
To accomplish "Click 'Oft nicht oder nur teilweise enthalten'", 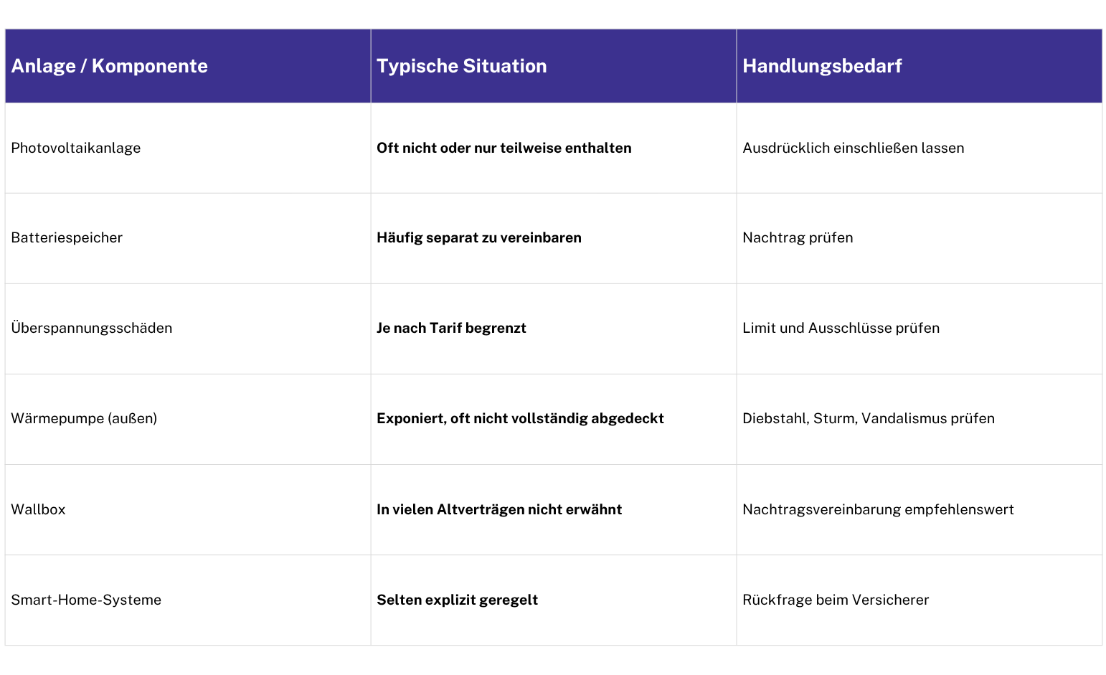I will [504, 148].
